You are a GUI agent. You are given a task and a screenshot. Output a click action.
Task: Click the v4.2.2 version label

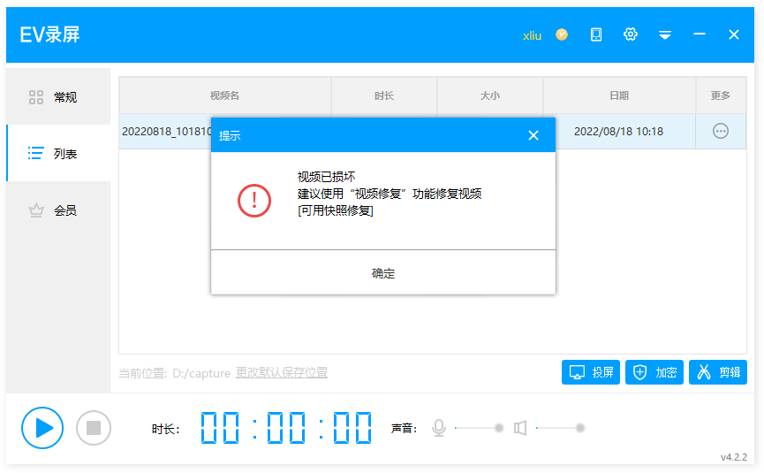click(734, 457)
